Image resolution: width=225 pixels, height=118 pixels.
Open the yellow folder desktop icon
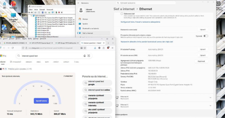tap(4, 17)
